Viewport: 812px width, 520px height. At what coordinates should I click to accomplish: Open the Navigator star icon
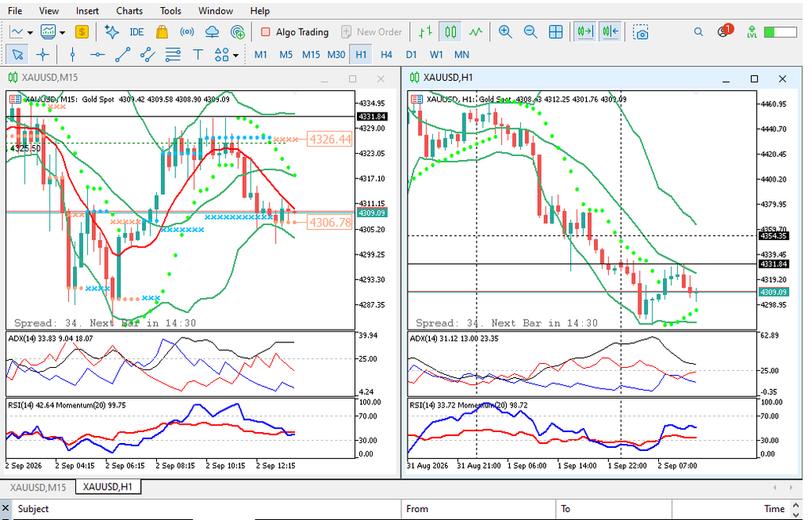coord(111,32)
